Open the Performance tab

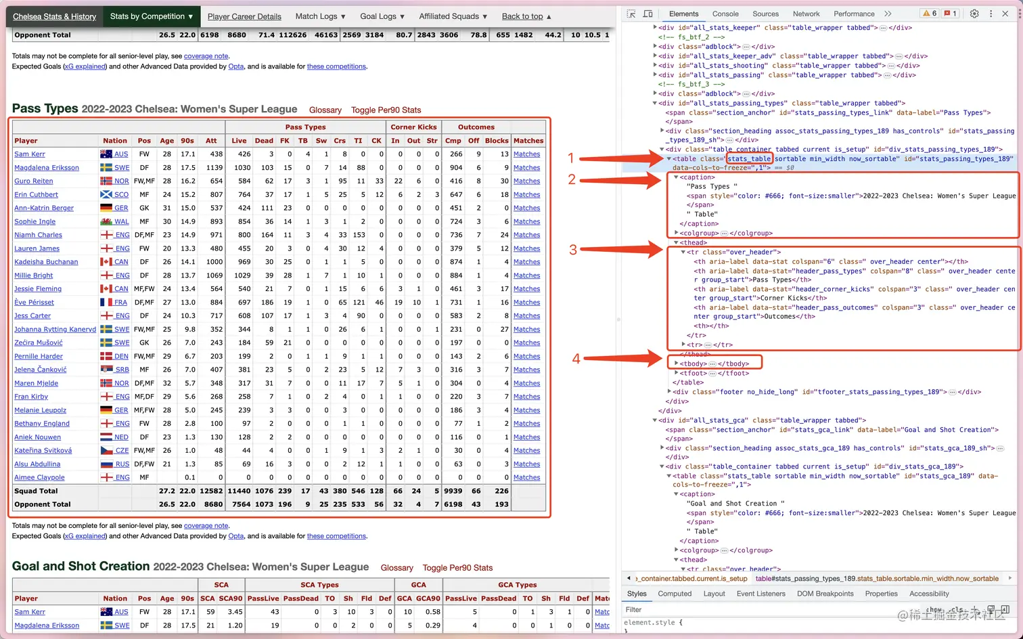855,14
